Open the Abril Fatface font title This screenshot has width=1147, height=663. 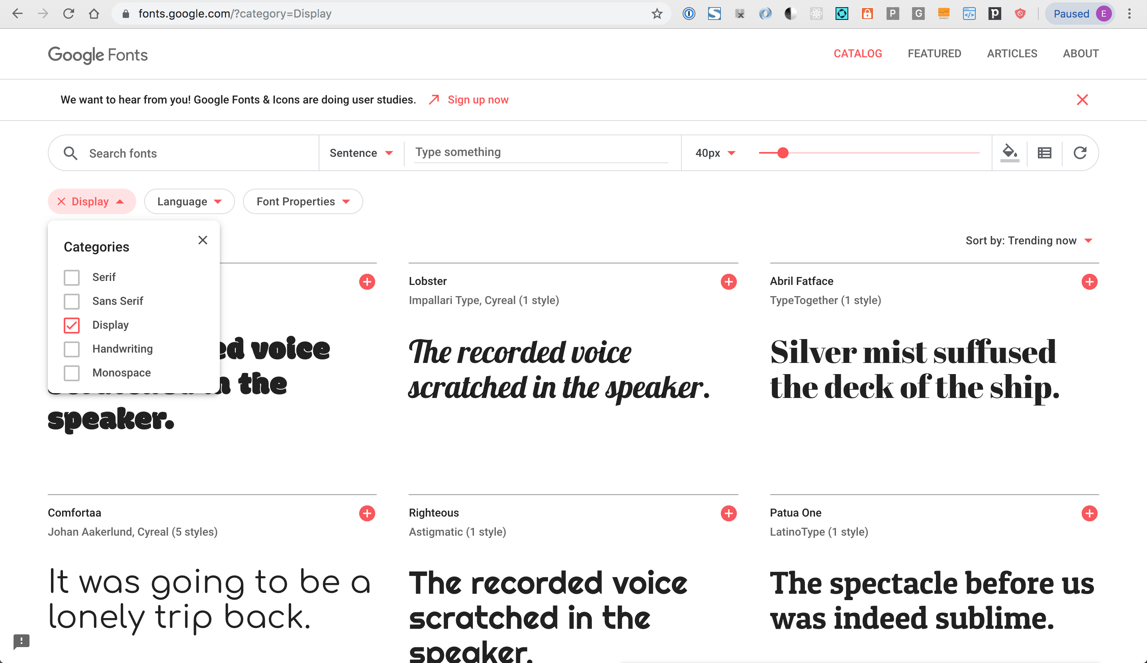click(x=801, y=281)
